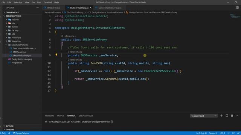Expand the .vscode folder chevron
The image size is (241, 135).
click(6, 19)
